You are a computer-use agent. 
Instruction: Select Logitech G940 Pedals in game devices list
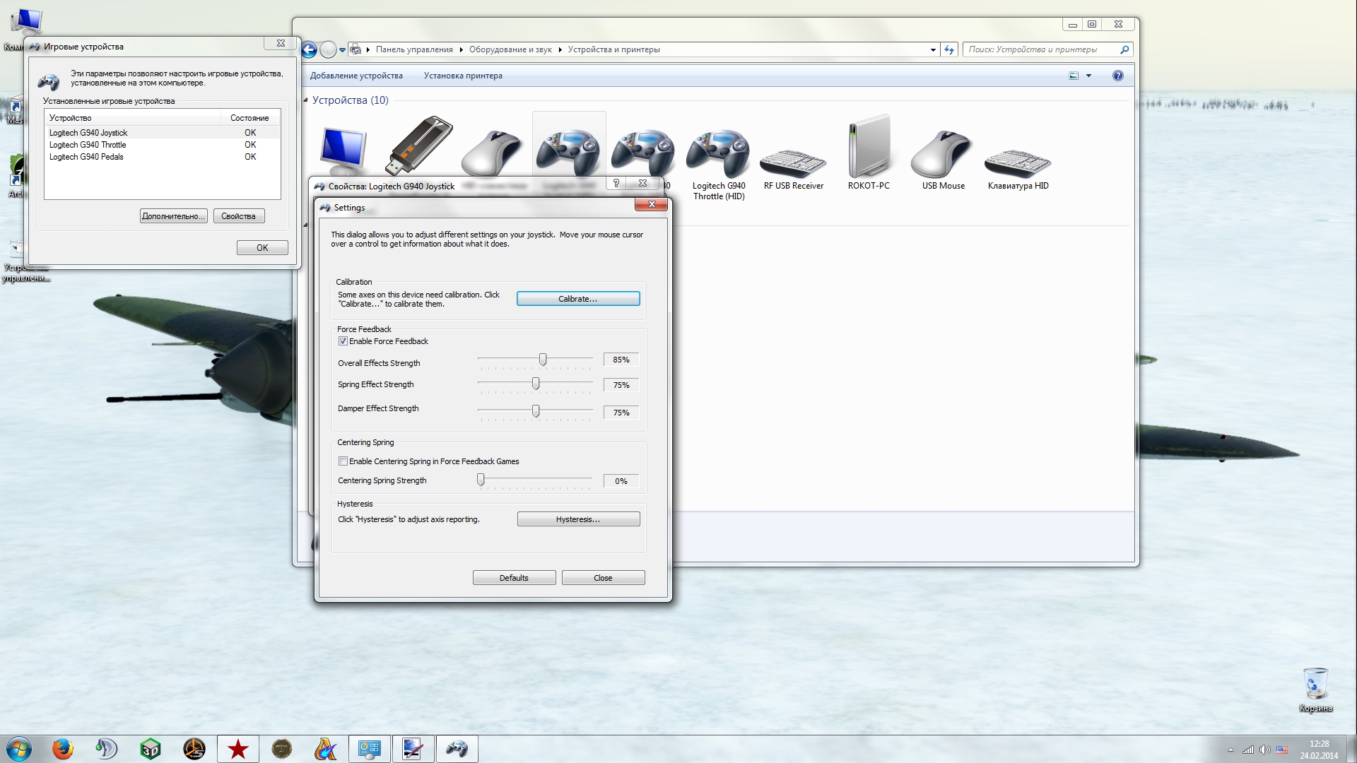click(162, 157)
